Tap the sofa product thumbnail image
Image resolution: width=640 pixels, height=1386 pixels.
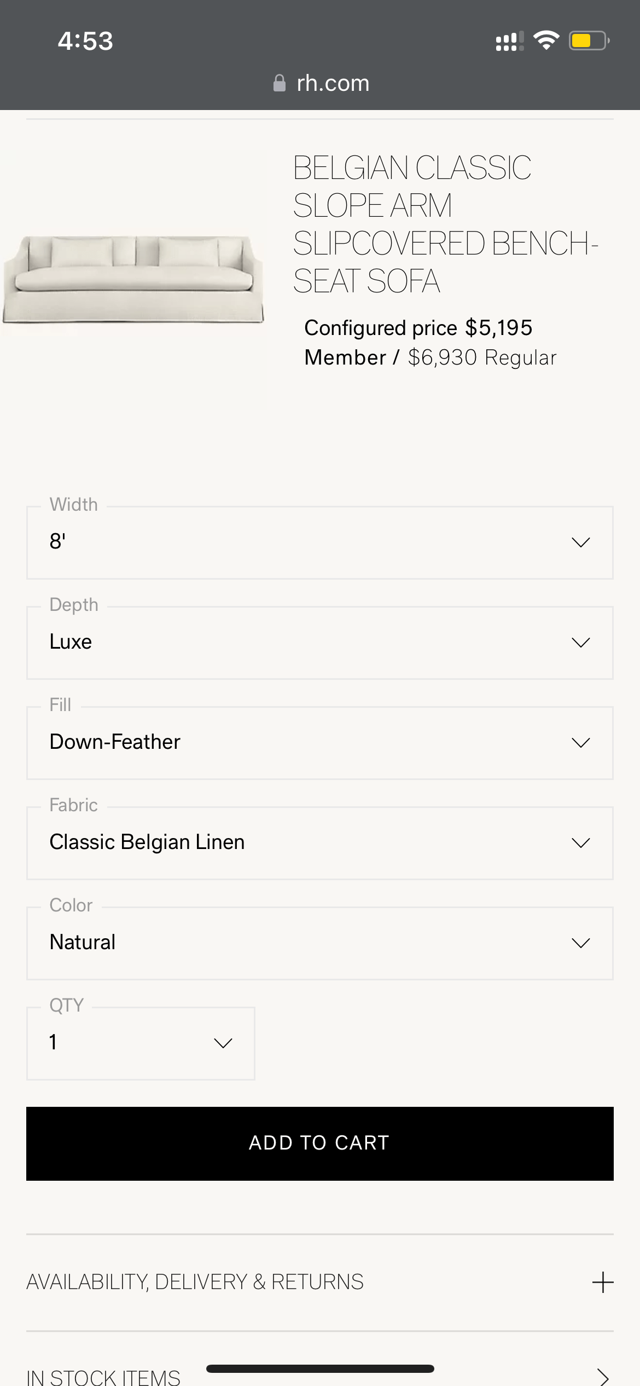pyautogui.click(x=133, y=278)
